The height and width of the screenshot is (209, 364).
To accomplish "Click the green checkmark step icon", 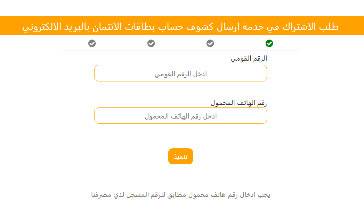I will pyautogui.click(x=269, y=43).
